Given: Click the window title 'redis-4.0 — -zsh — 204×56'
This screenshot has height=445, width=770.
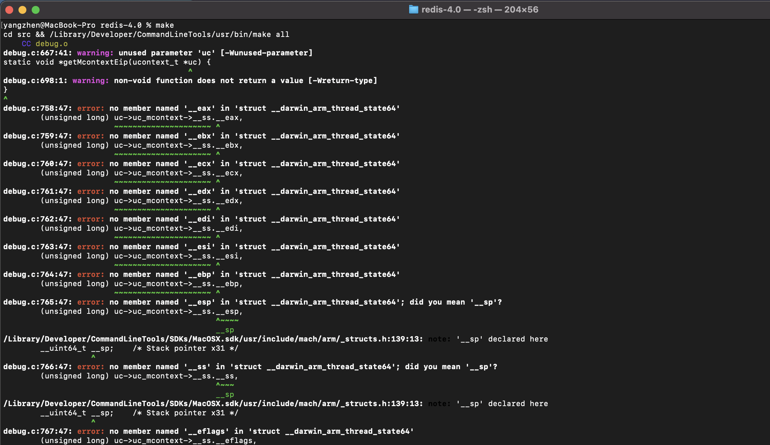Looking at the screenshot, I should (x=480, y=10).
